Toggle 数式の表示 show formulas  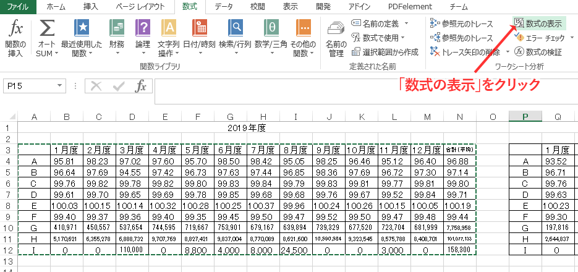[539, 23]
